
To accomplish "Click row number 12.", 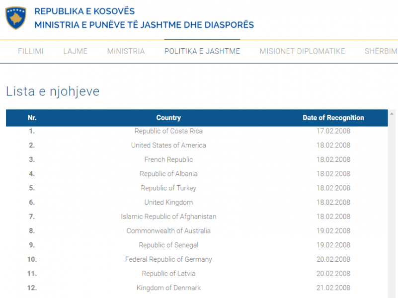I will pyautogui.click(x=32, y=288).
